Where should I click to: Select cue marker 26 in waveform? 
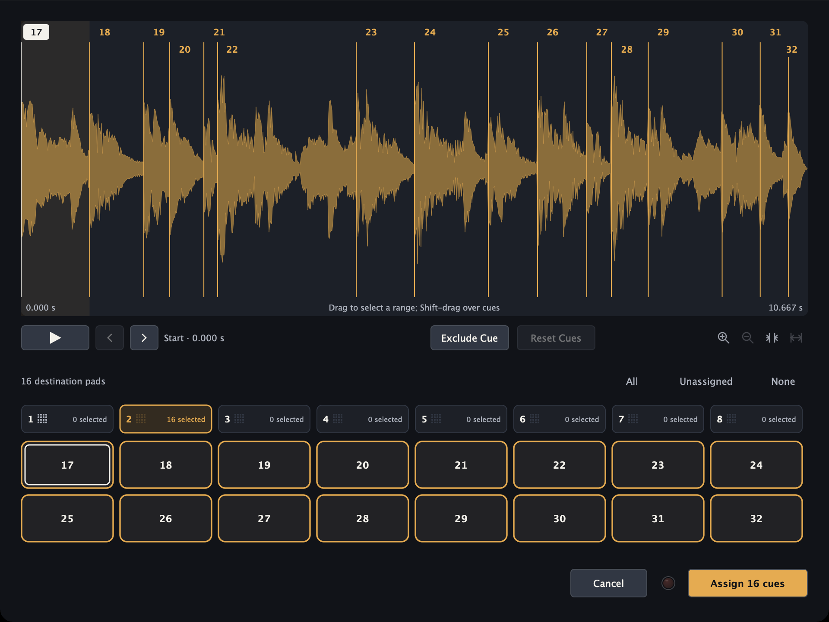553,32
